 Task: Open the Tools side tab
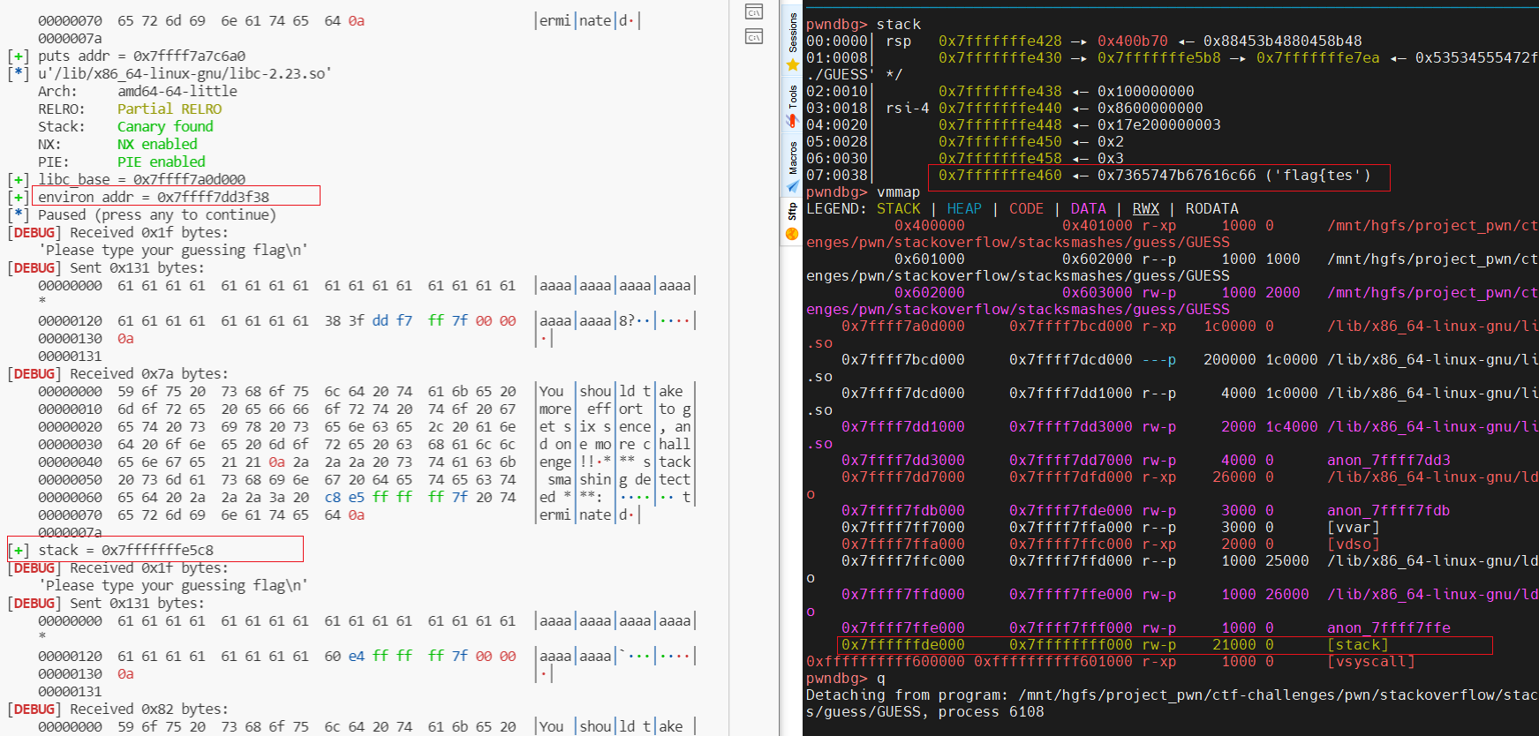pos(792,106)
